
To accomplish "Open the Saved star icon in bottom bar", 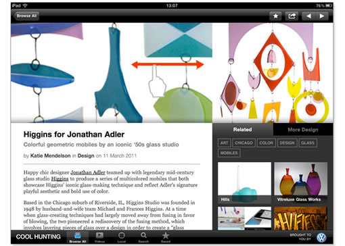I will [166, 237].
